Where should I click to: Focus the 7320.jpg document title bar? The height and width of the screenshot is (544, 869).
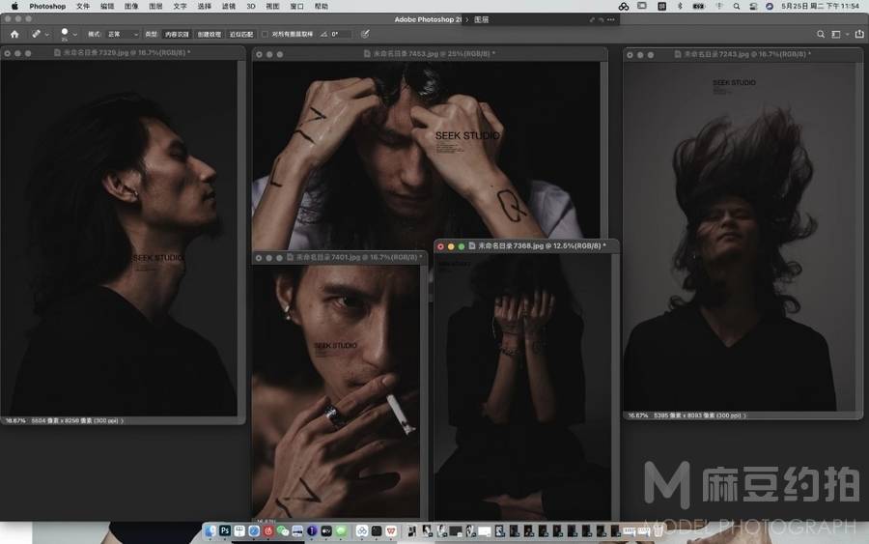point(123,53)
